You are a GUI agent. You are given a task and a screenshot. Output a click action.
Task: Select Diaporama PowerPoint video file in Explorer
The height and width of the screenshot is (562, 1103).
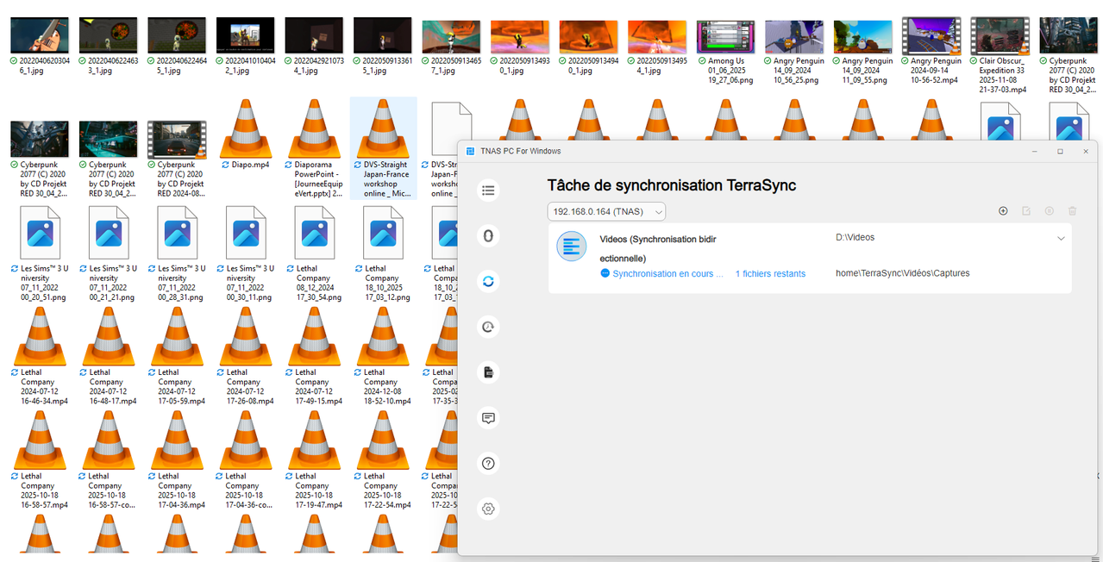(313, 148)
